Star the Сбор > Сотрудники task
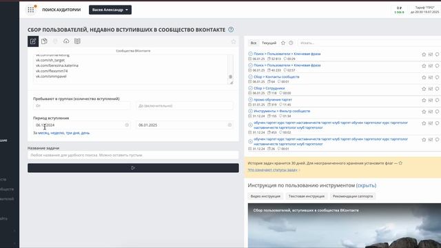The image size is (441, 248). pos(424,89)
